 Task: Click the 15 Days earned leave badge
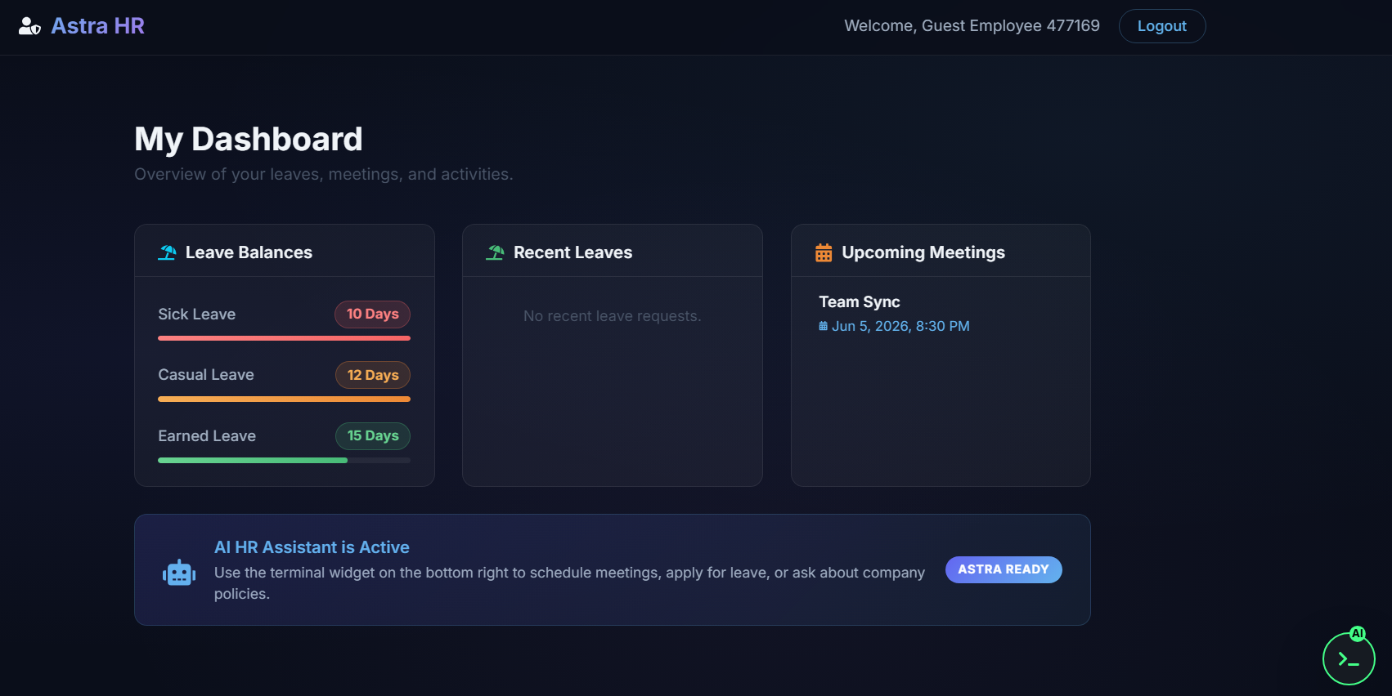point(373,435)
